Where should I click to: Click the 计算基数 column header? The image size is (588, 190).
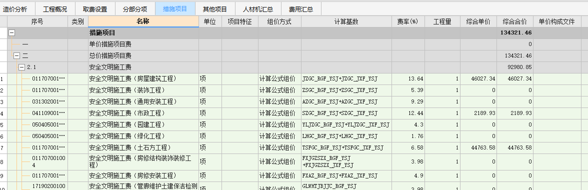[346, 21]
